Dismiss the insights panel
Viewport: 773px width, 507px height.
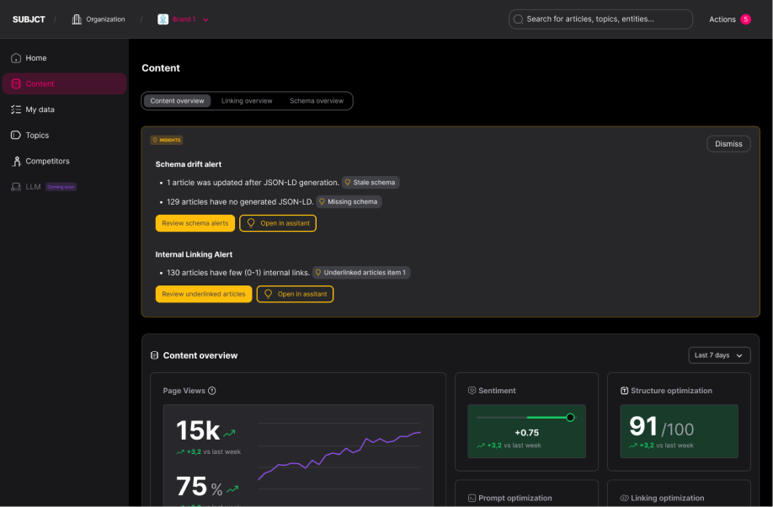pos(728,143)
